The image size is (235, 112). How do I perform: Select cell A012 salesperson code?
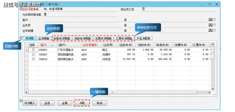coord(91,50)
